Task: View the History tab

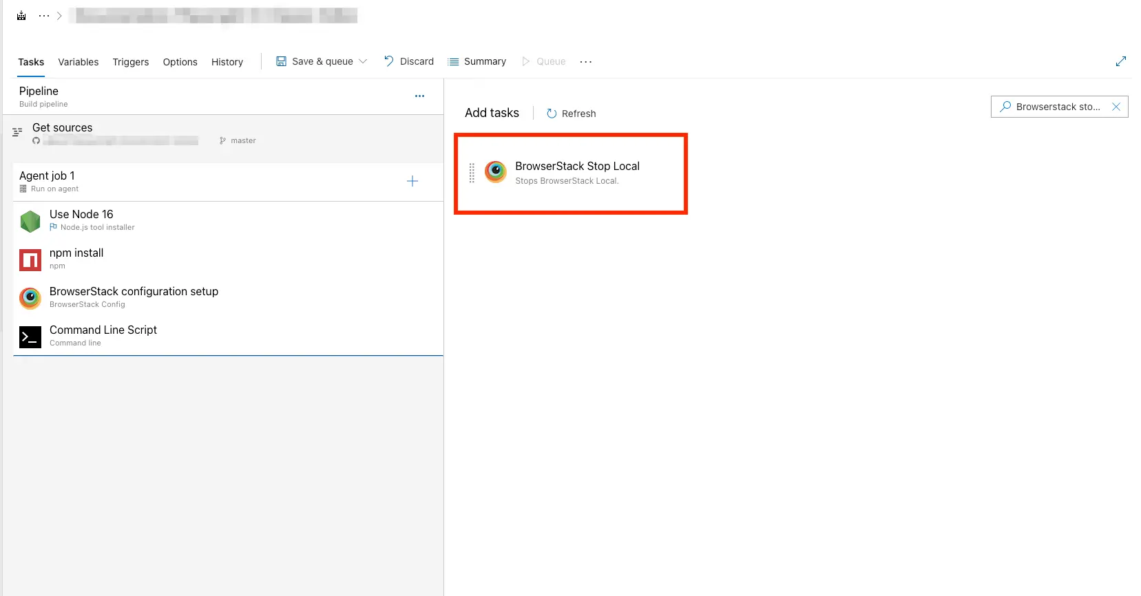Action: (227, 62)
